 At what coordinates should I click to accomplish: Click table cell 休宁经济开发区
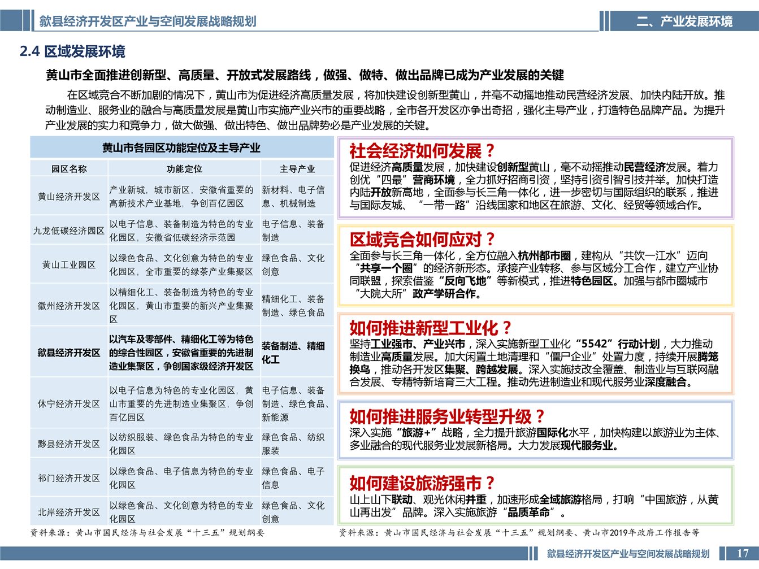pos(69,404)
